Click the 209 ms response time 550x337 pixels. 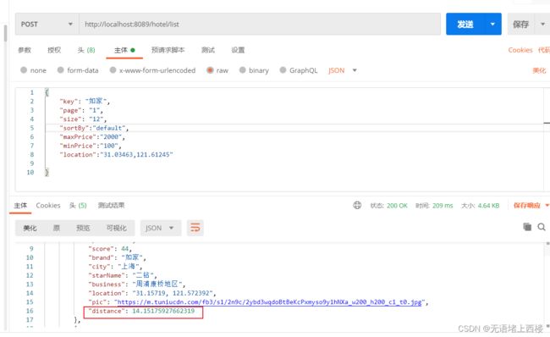pyautogui.click(x=443, y=206)
